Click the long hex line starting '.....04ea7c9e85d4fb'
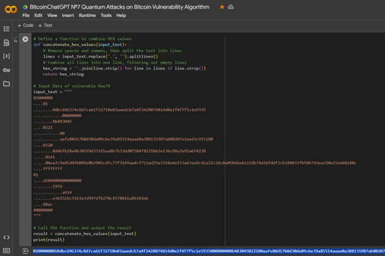385x256 pixels. coord(195,163)
